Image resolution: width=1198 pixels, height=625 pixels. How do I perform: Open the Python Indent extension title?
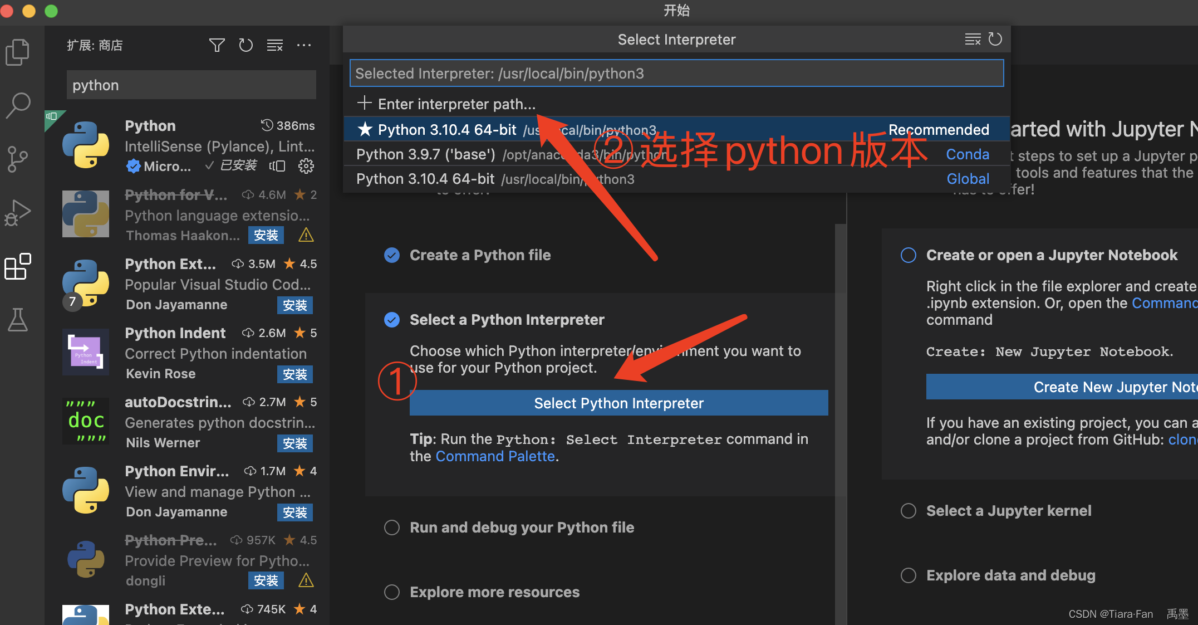(175, 333)
